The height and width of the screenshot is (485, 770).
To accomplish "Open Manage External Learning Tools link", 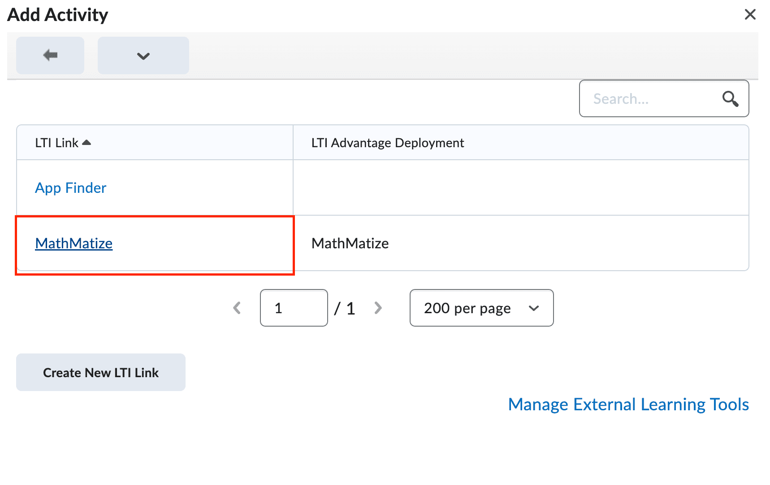I will pos(628,404).
